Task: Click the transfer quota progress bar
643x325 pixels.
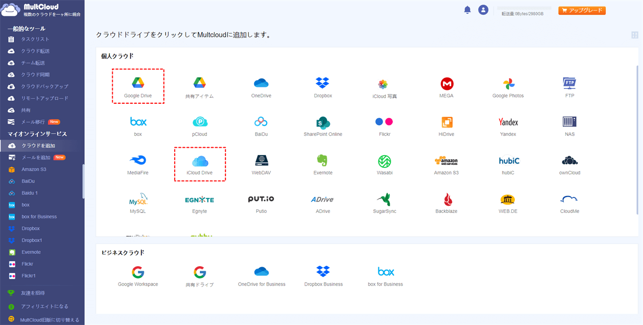Action: [x=524, y=8]
